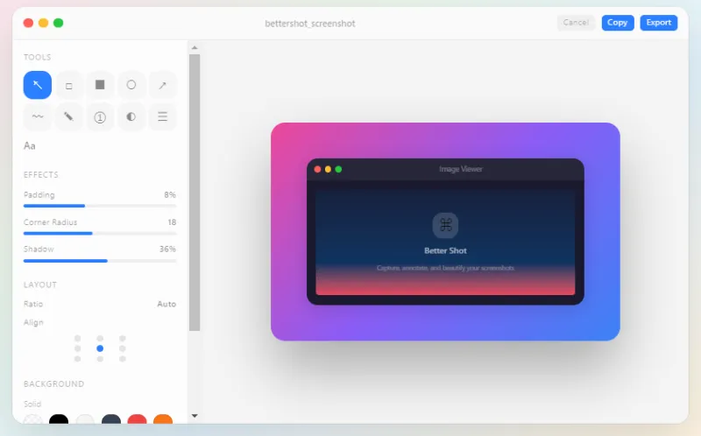Select the blue center alignment dot
701x436 pixels.
100,348
